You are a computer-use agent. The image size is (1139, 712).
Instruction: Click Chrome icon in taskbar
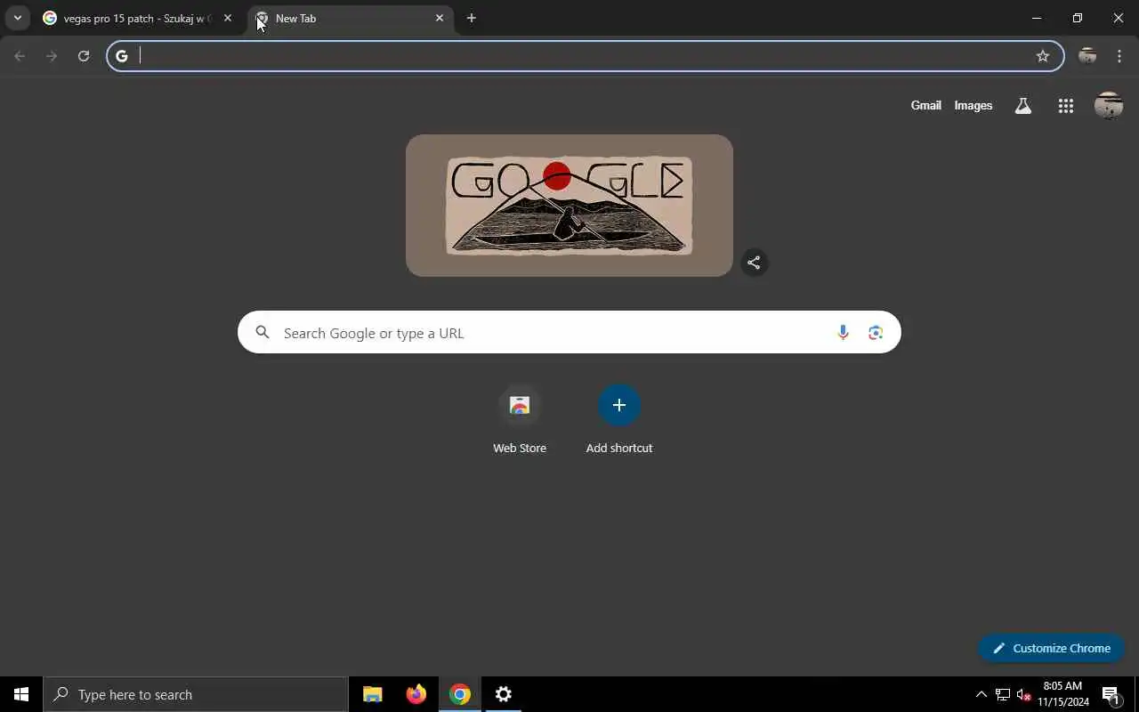pyautogui.click(x=460, y=694)
